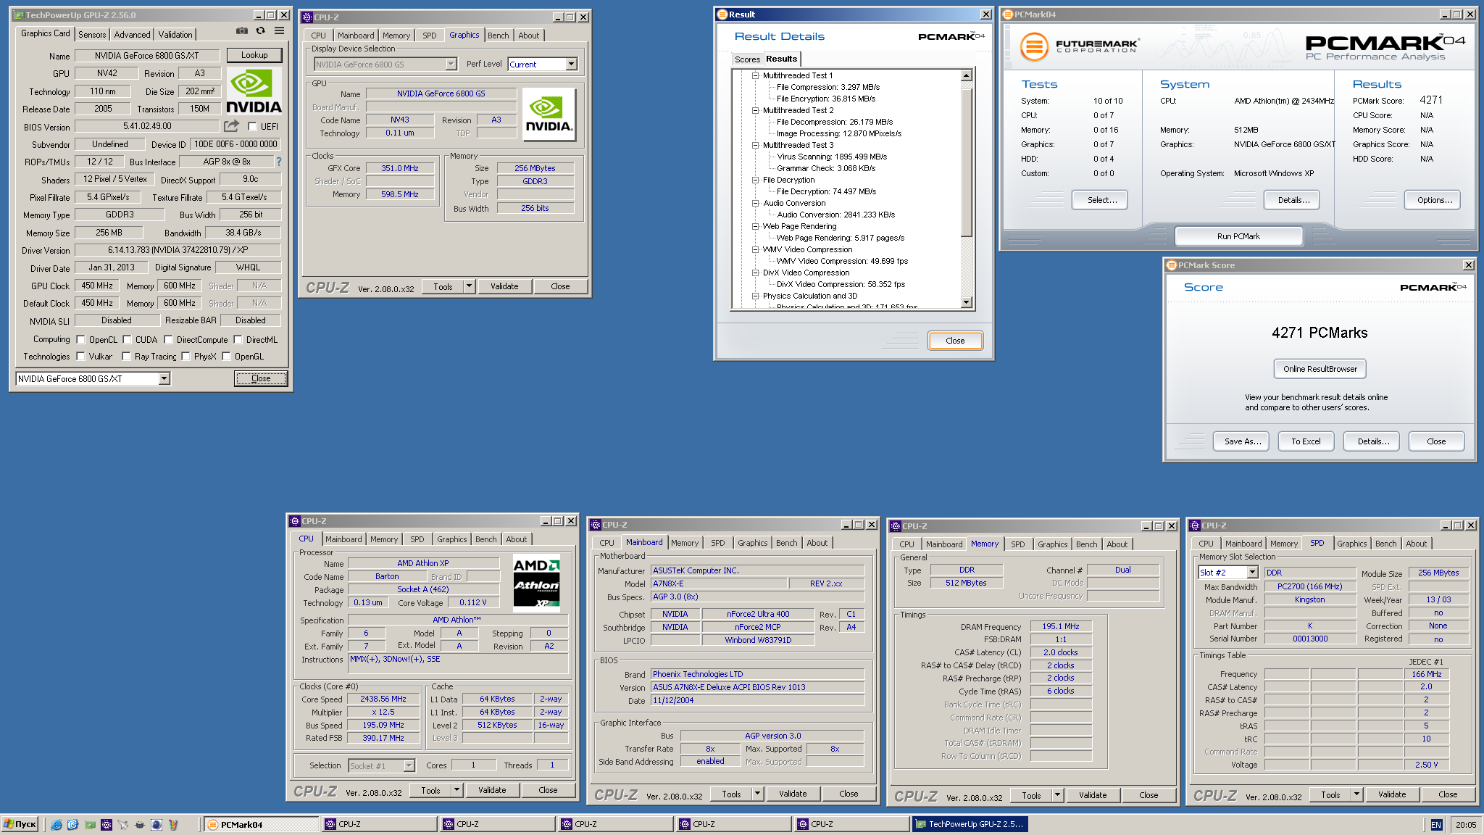Click the Lookup button in GPU-Z

click(254, 55)
